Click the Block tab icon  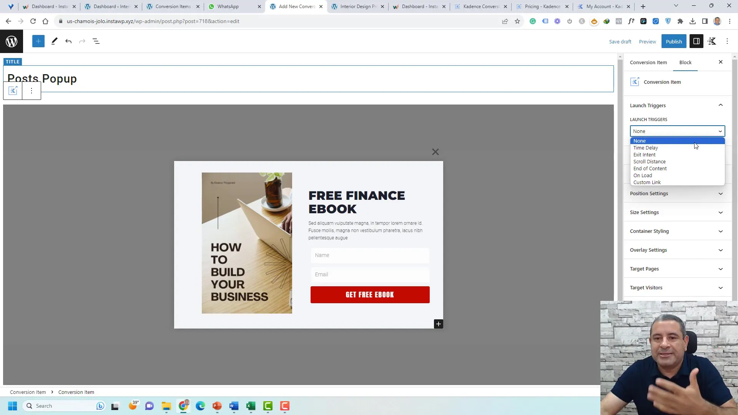pyautogui.click(x=685, y=62)
